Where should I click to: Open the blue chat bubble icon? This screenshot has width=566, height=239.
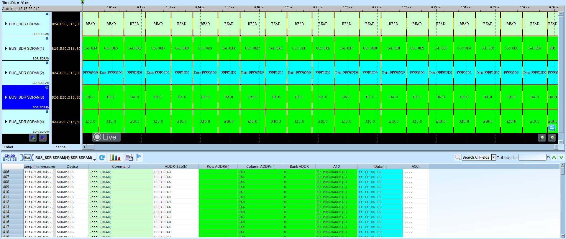click(552, 127)
